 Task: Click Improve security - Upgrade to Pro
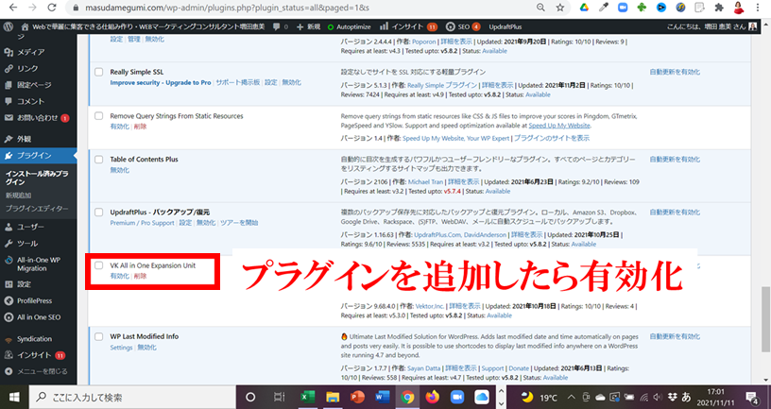[x=161, y=82]
